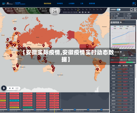Sort region table by 死亡 column header
Screen dimensions: 137x113
(x=131, y=66)
